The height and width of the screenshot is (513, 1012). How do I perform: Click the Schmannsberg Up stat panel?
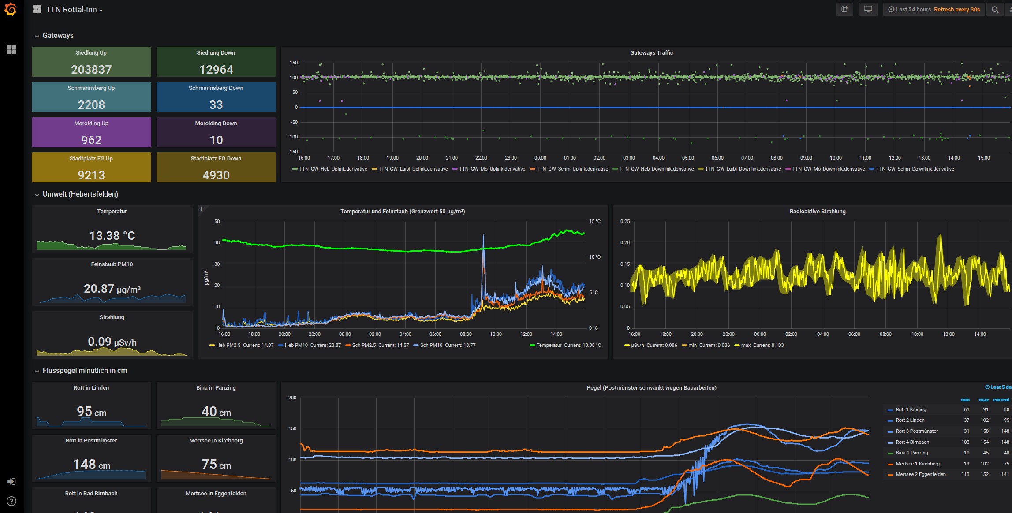[91, 97]
